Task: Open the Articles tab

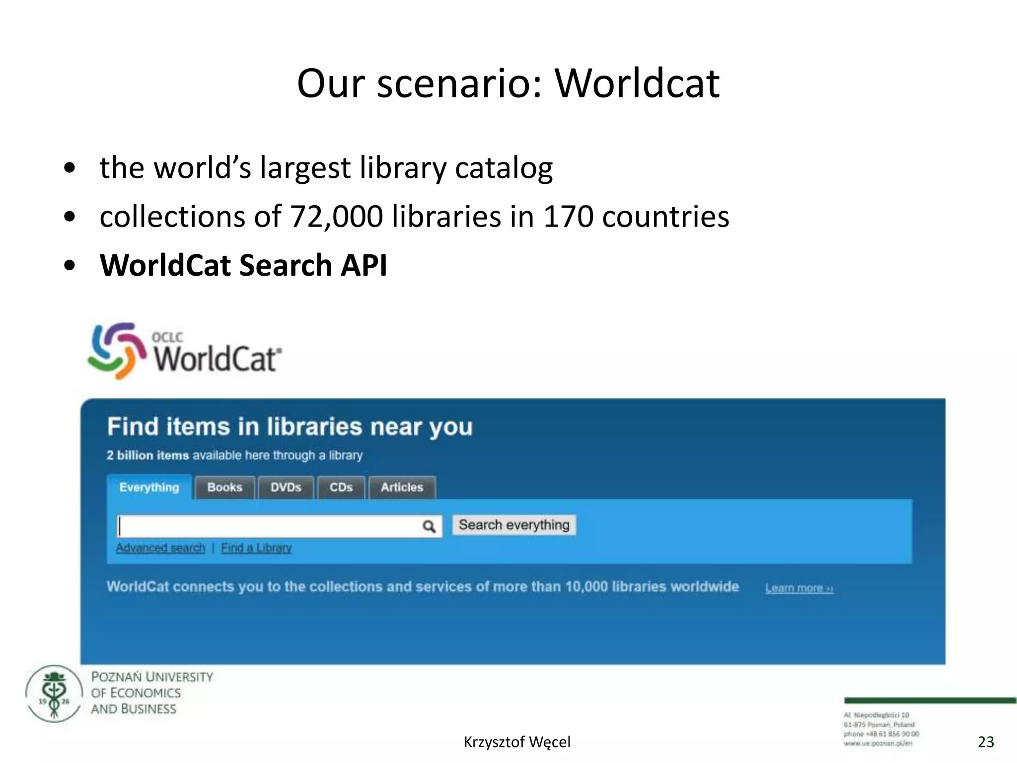Action: [x=402, y=487]
